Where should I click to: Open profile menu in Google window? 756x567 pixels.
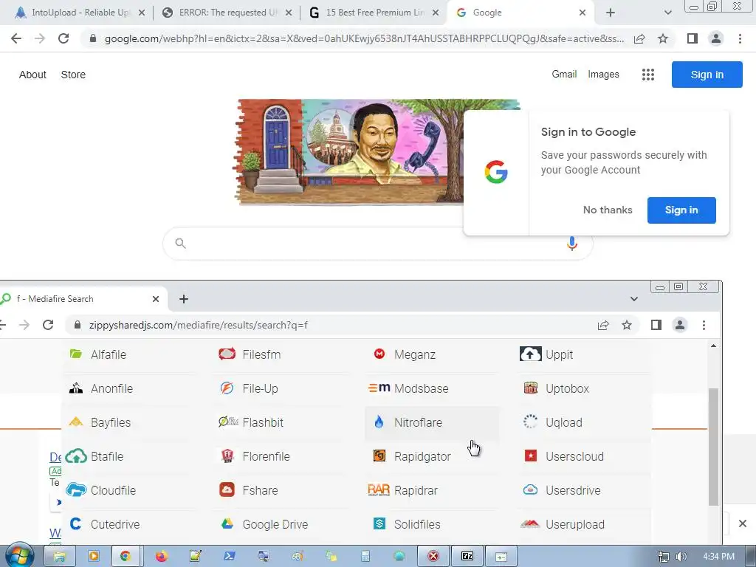point(716,38)
